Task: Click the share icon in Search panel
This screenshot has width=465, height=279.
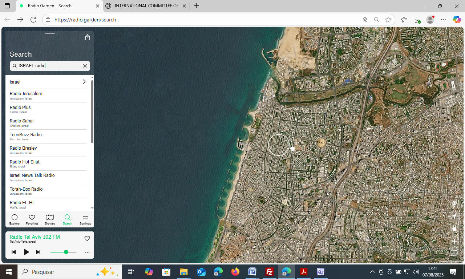Action: point(88,37)
